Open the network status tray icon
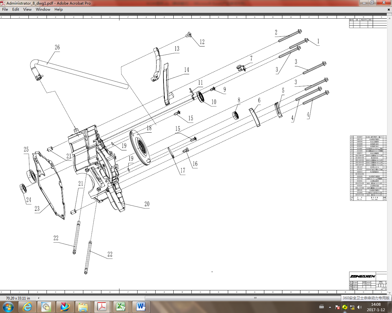This screenshot has width=392, height=313. click(352, 307)
